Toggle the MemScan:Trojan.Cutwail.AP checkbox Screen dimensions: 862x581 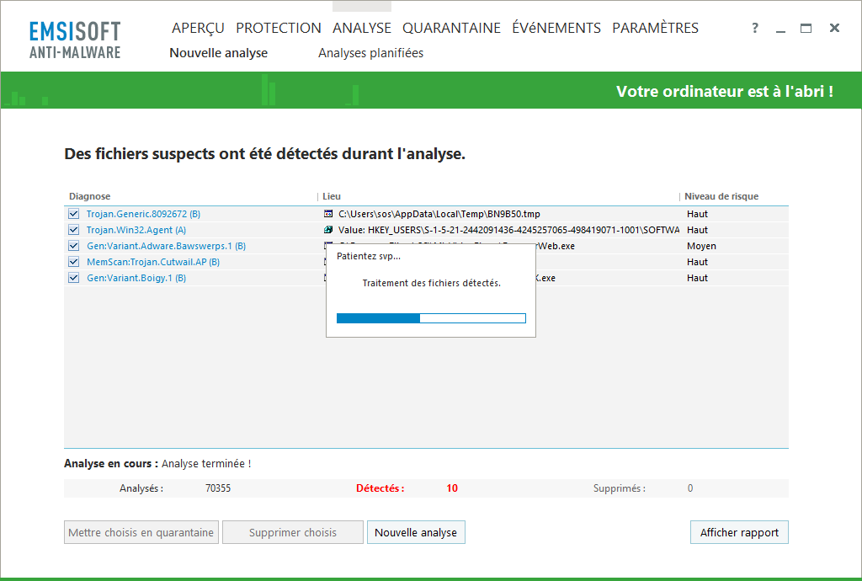[x=74, y=262]
